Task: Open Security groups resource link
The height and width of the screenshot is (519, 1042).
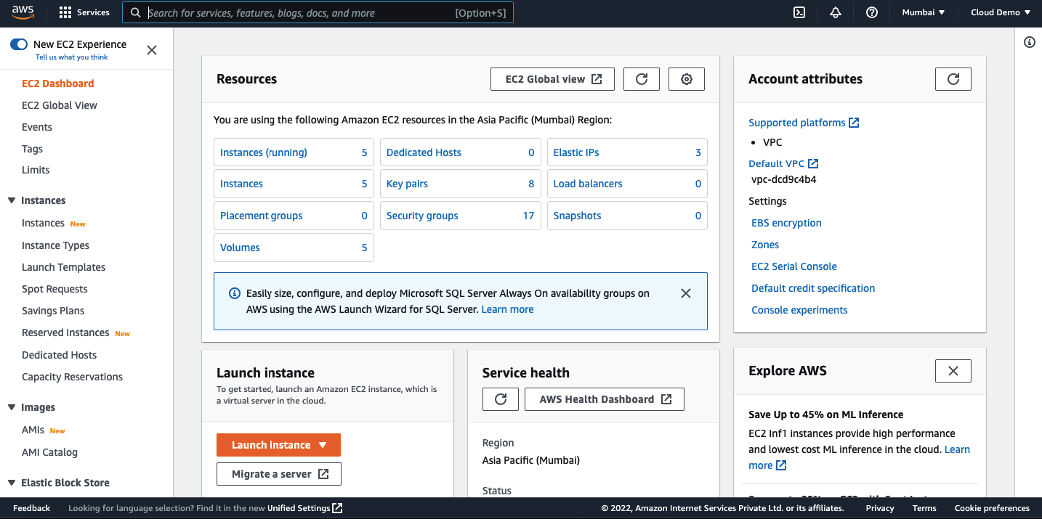Action: pyautogui.click(x=422, y=216)
